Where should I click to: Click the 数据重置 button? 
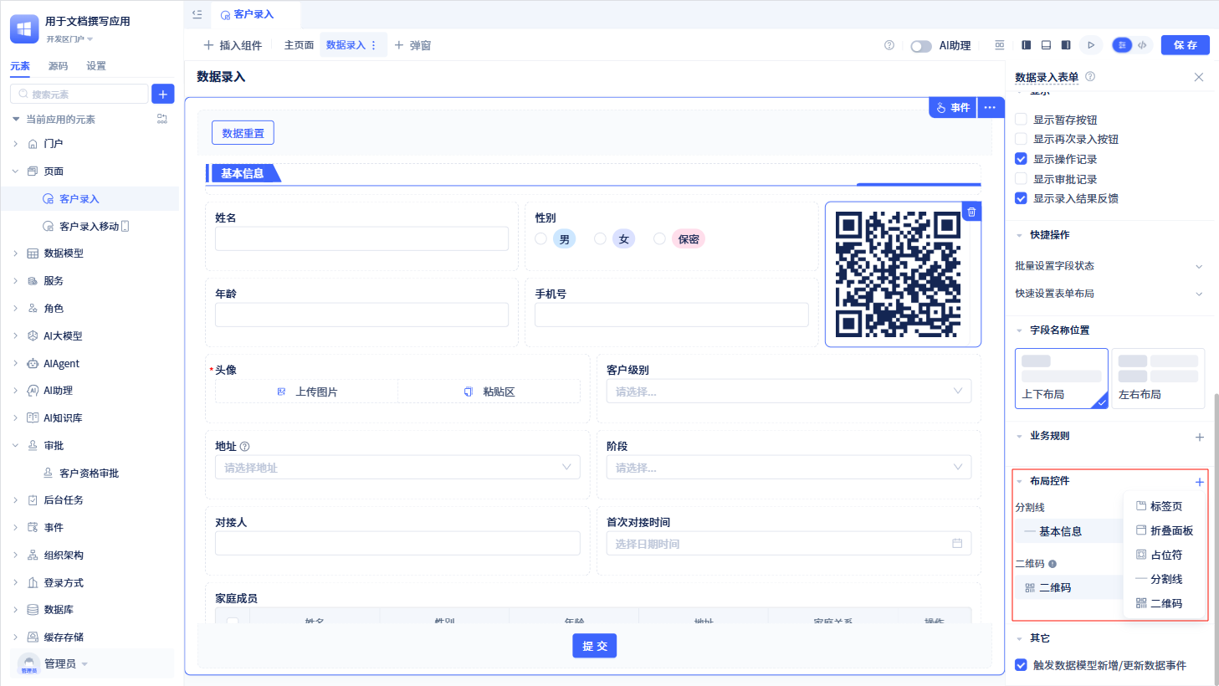(243, 133)
